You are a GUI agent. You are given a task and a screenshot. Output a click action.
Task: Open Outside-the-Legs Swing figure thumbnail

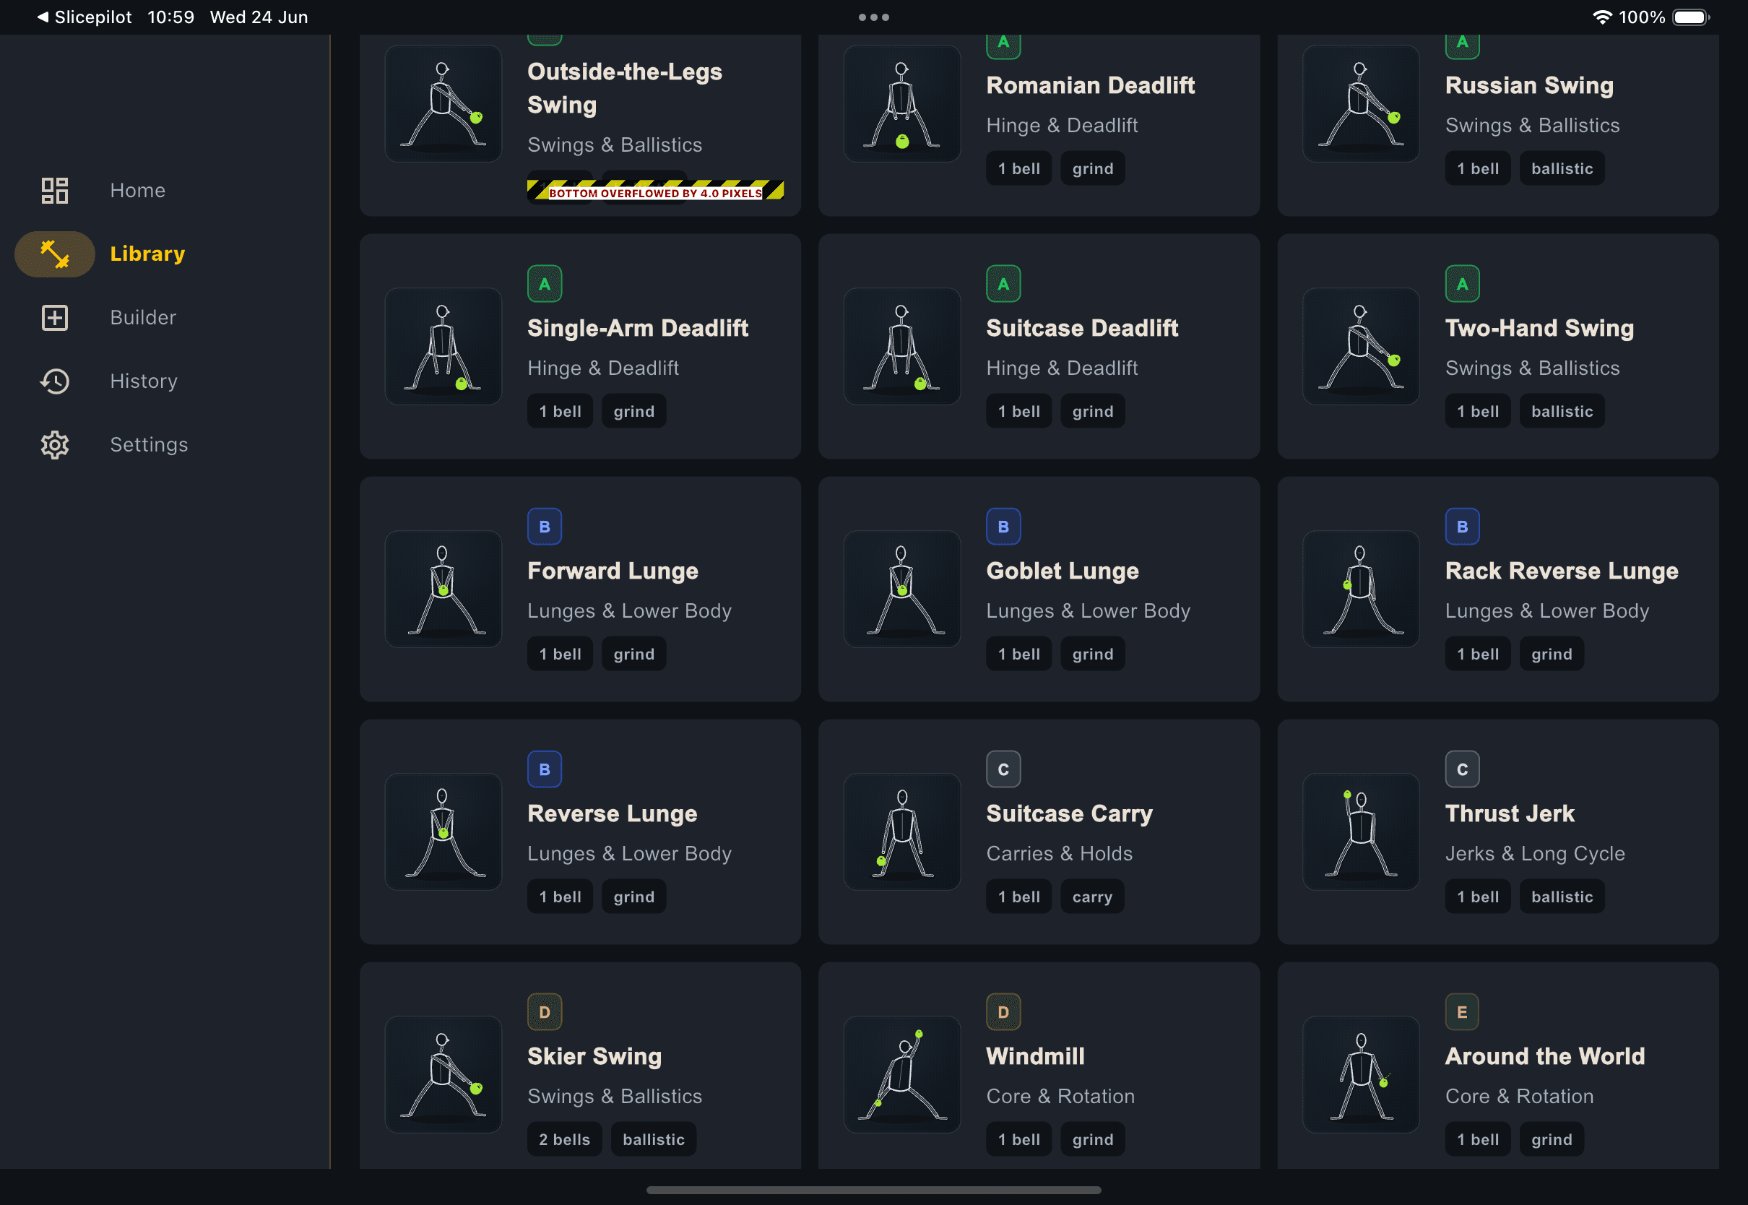tap(443, 103)
